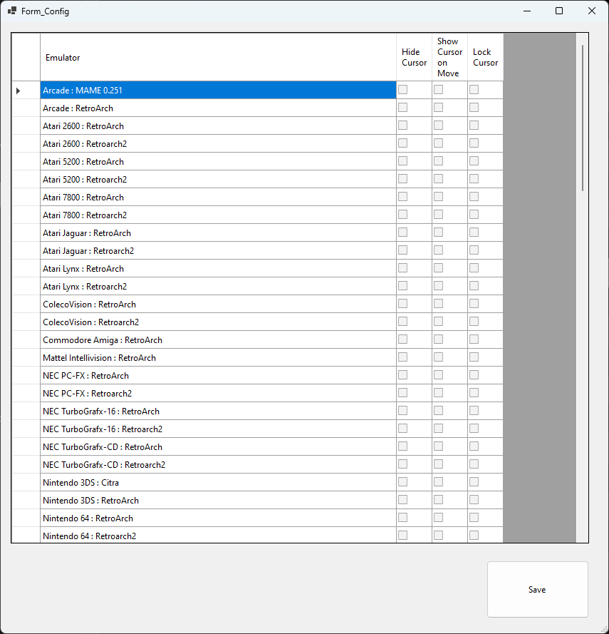Screen dimensions: 609x634
Task: Enable Hide Cursor for Arcade : MAME 0.251
Action: [403, 90]
